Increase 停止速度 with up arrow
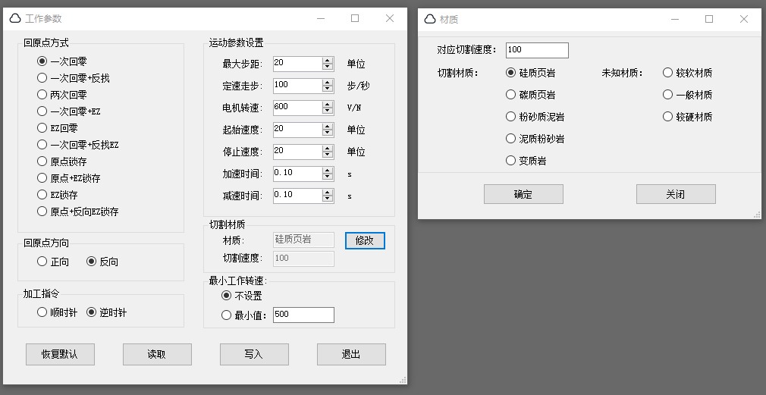The height and width of the screenshot is (395, 766). pos(328,149)
